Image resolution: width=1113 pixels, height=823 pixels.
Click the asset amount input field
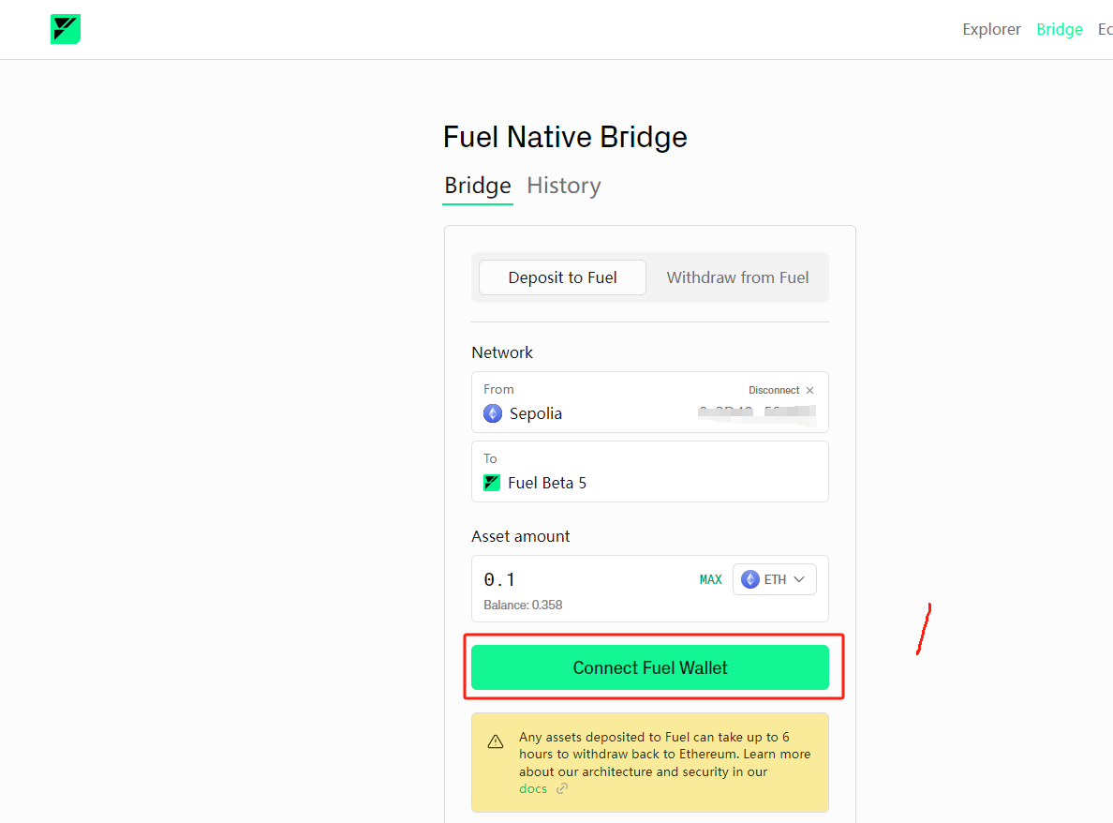pyautogui.click(x=586, y=579)
